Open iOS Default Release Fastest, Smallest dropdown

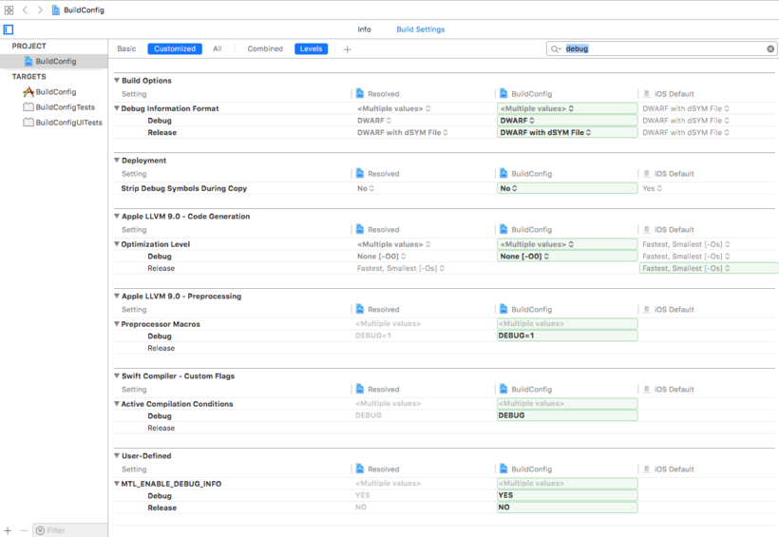tap(709, 268)
